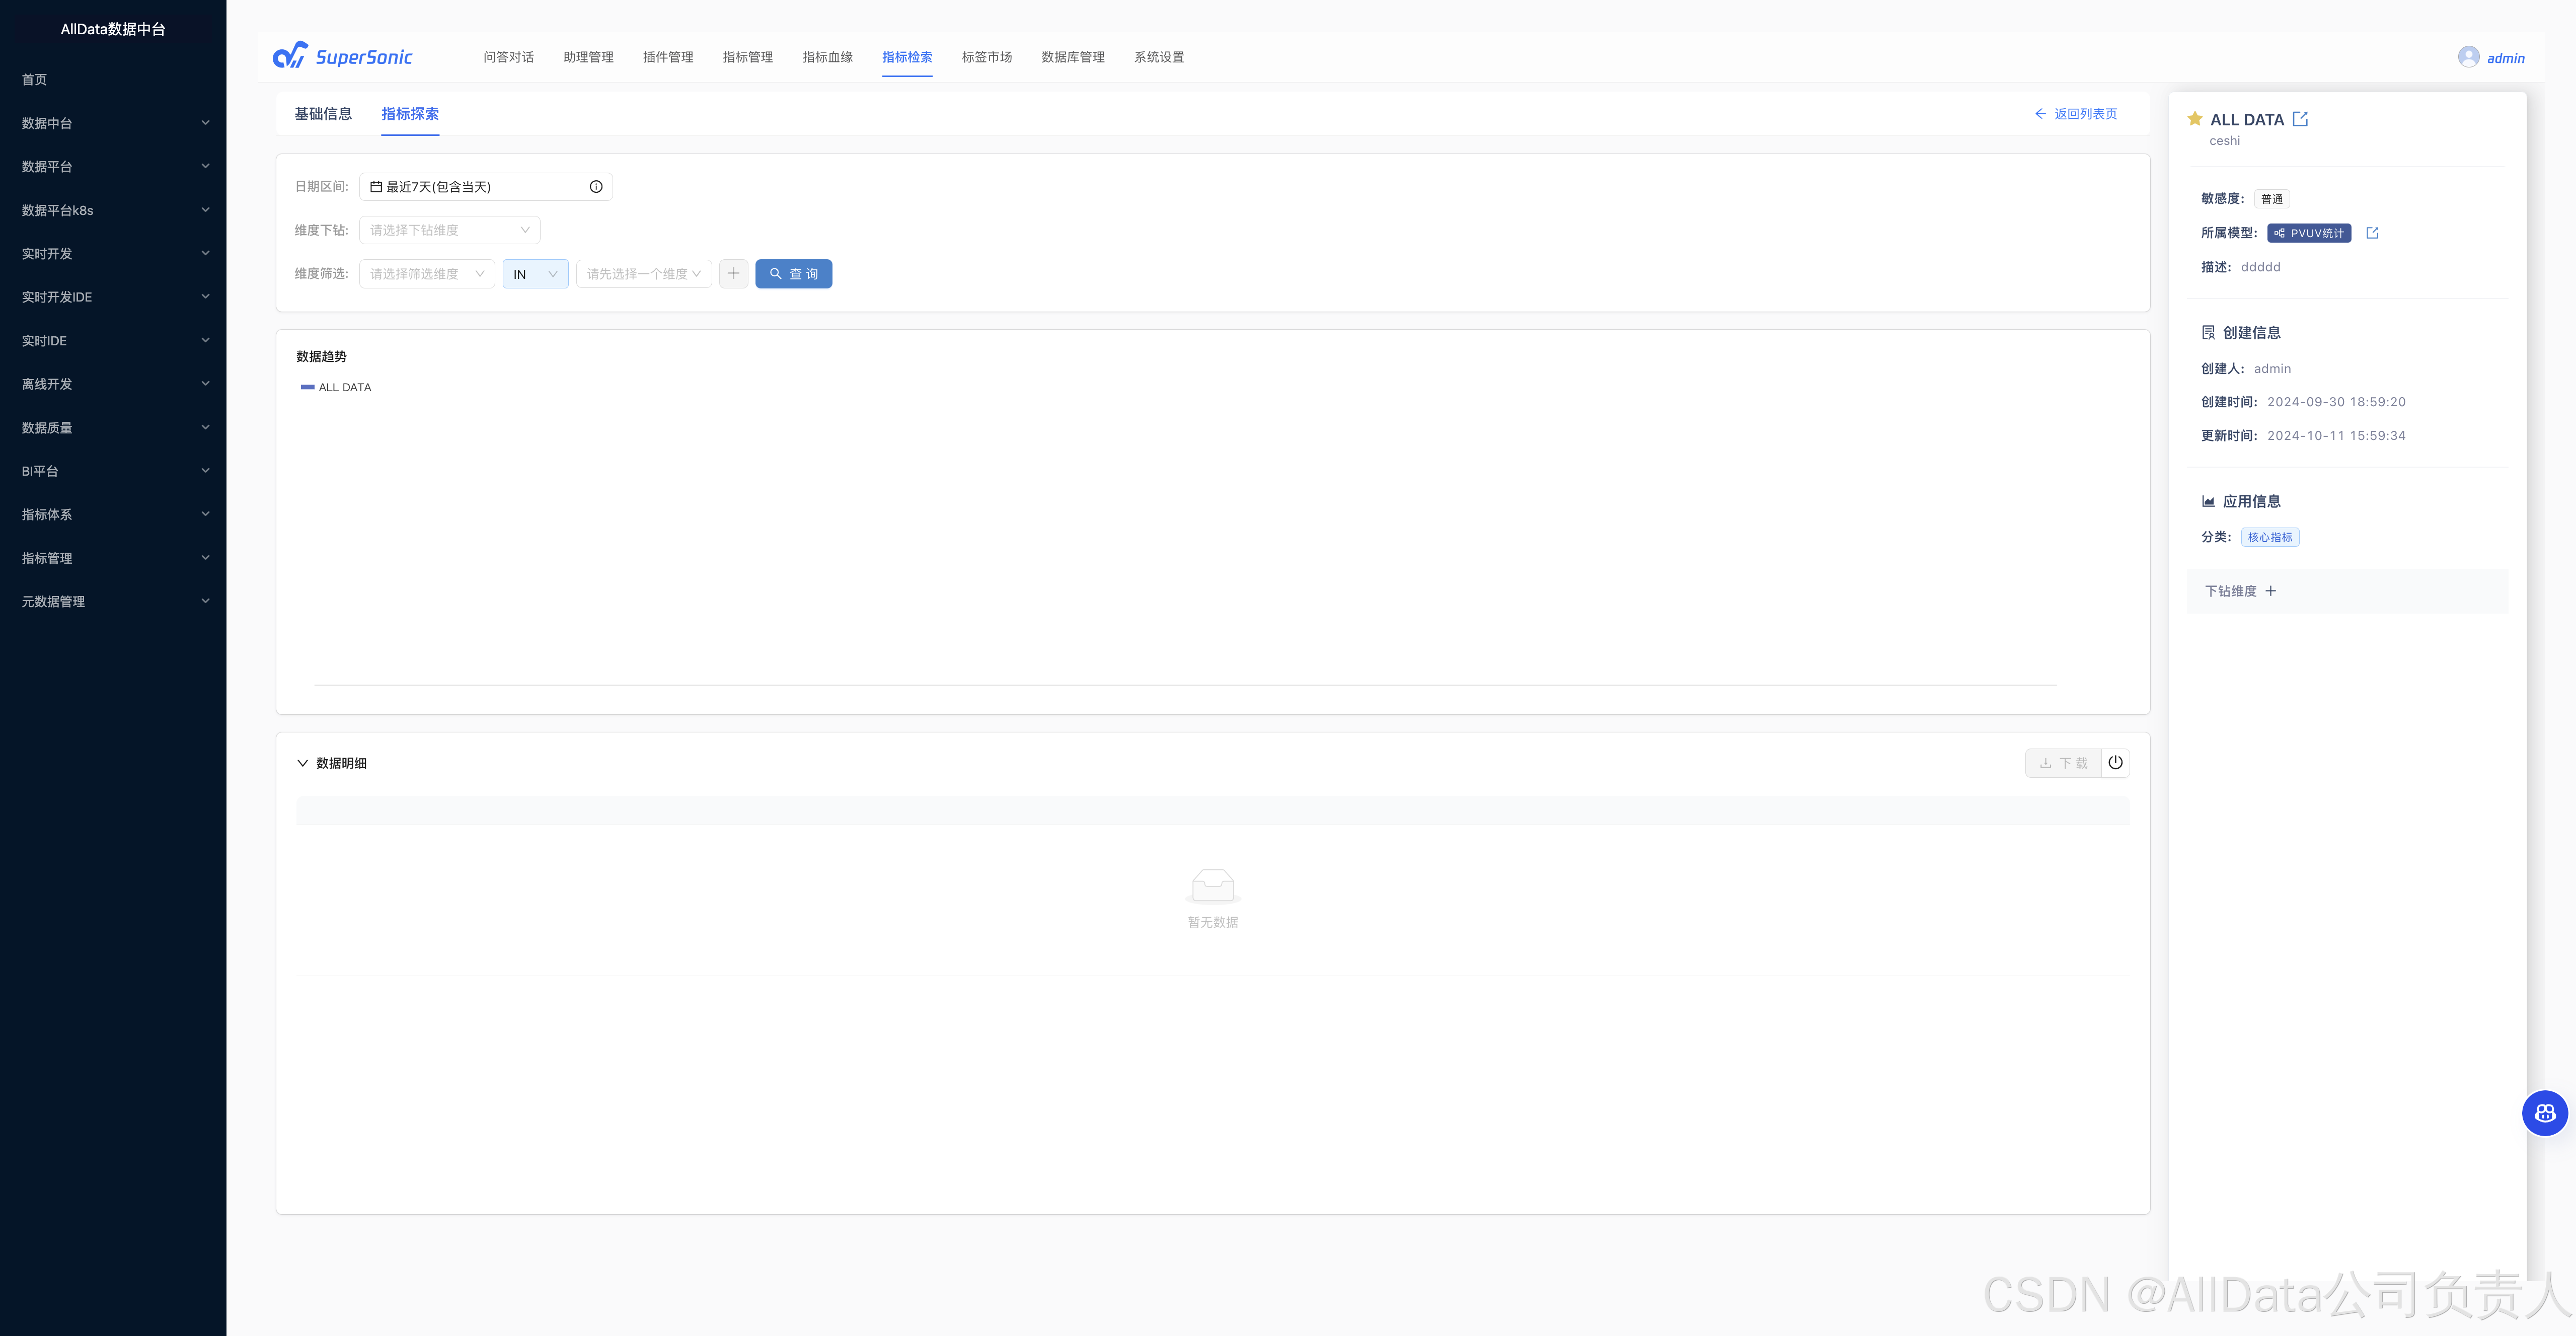Open the 标签市场 top menu
Image resolution: width=2576 pixels, height=1336 pixels.
click(986, 57)
